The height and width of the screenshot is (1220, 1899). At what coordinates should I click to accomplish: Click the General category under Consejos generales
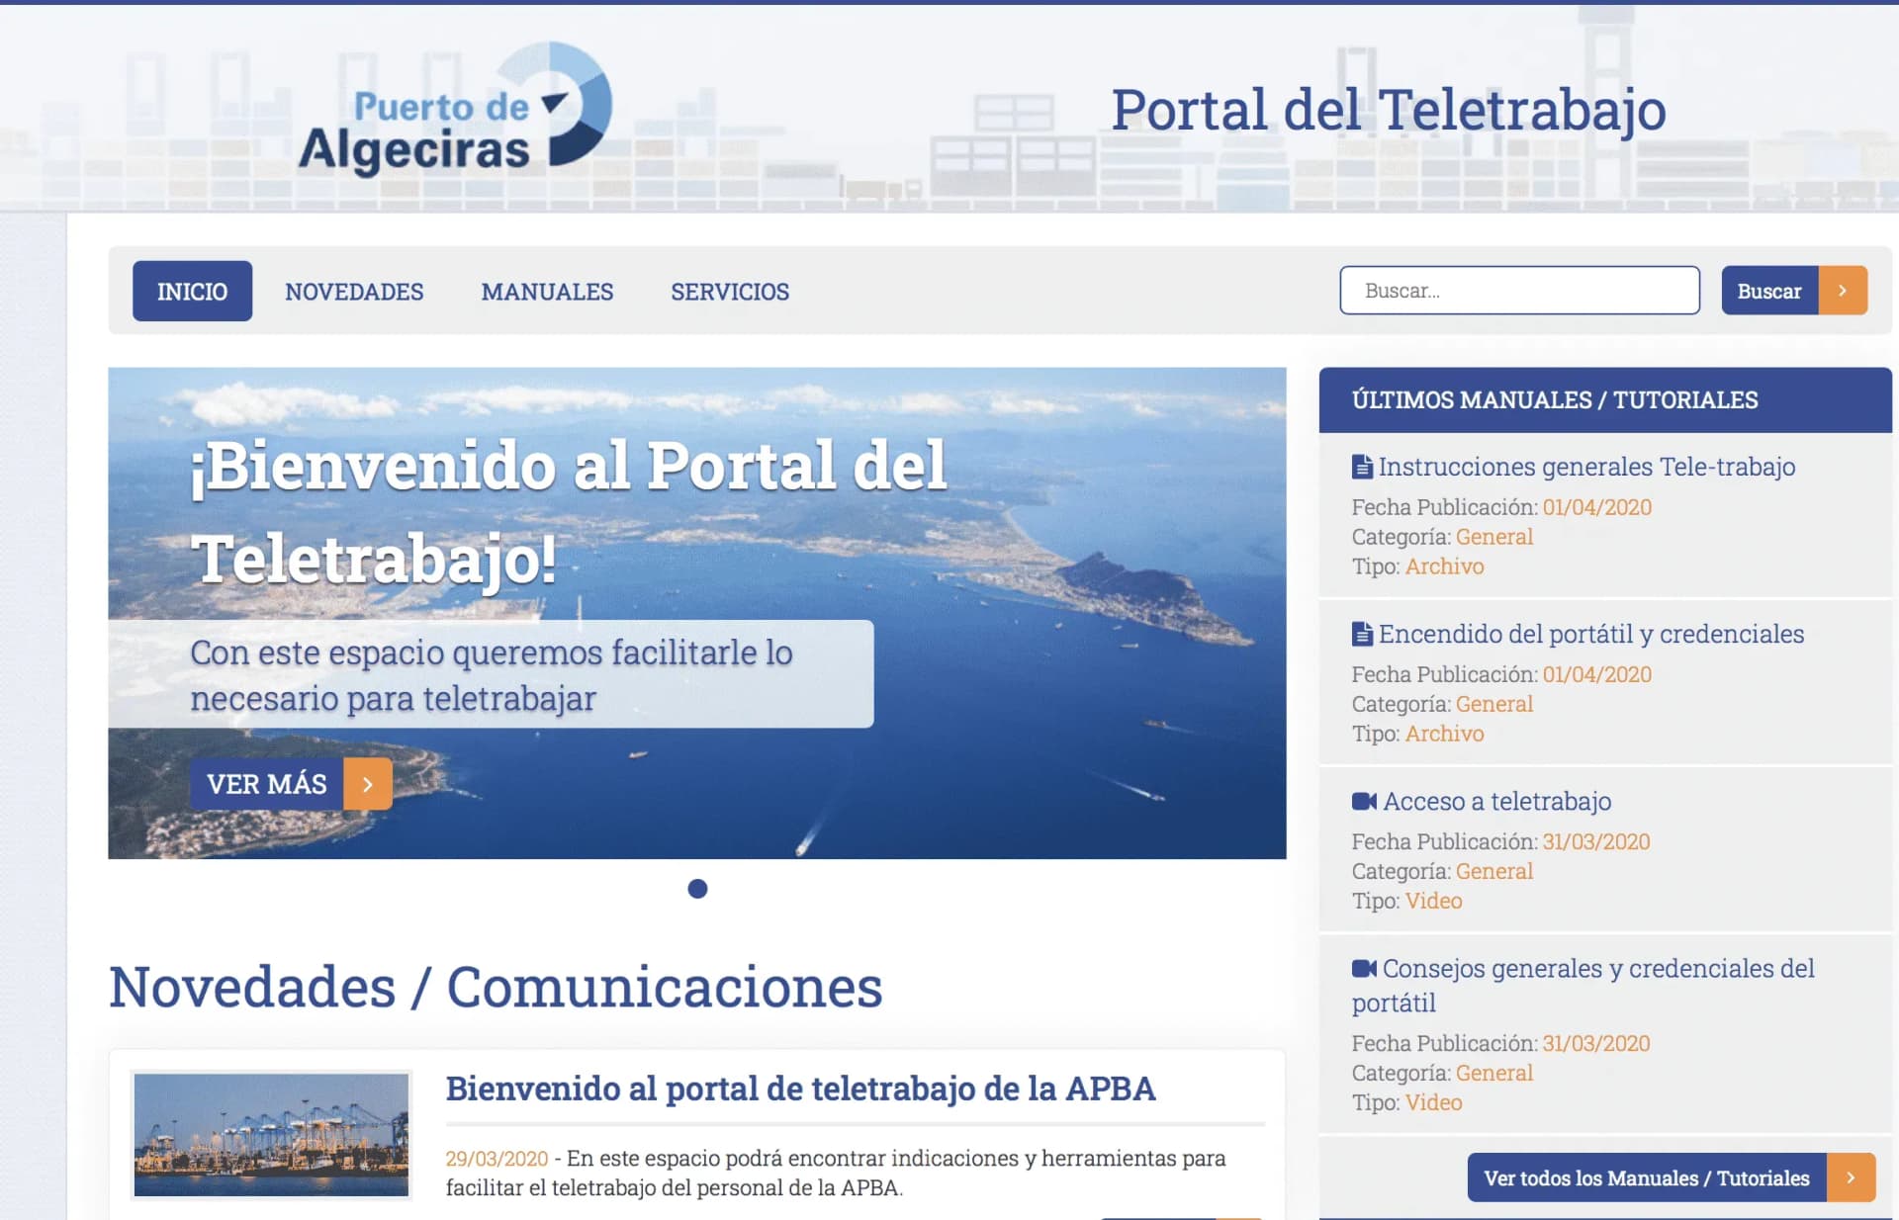click(1493, 1073)
